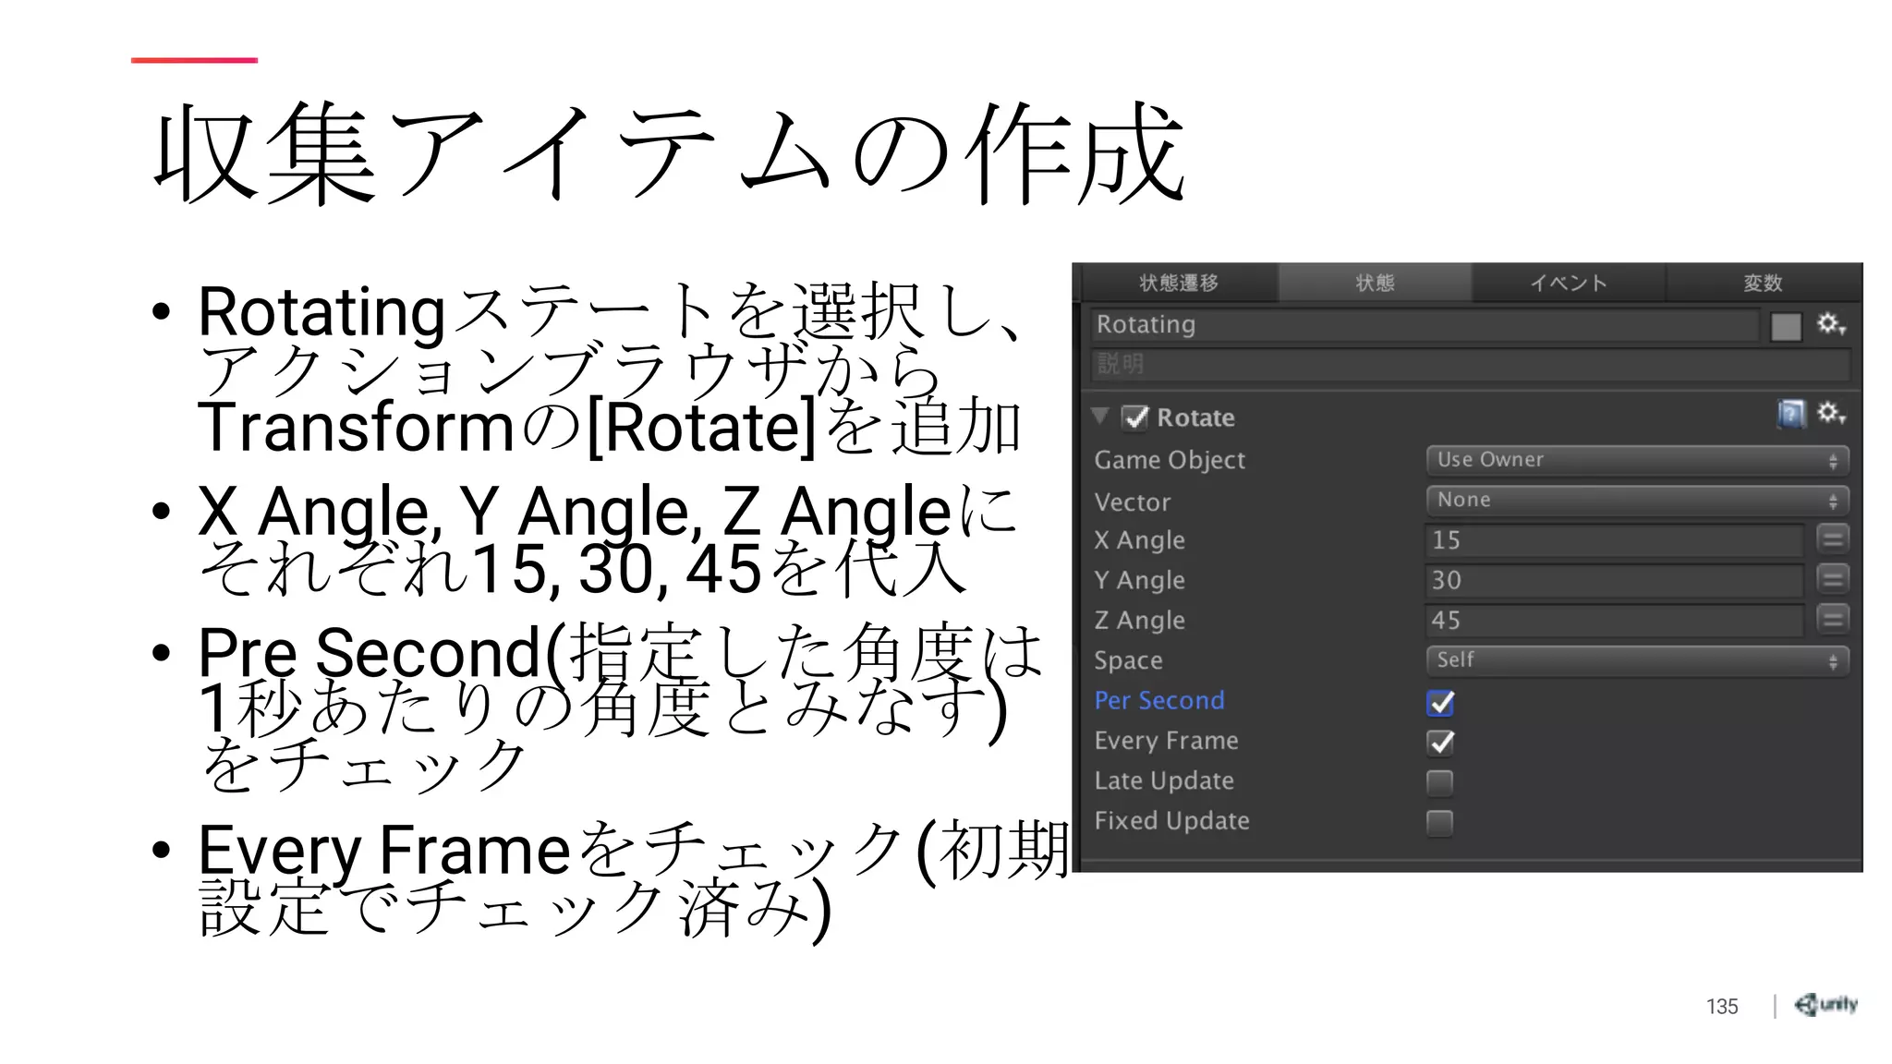
Task: Enable the Late Update checkbox
Action: pos(1439,782)
